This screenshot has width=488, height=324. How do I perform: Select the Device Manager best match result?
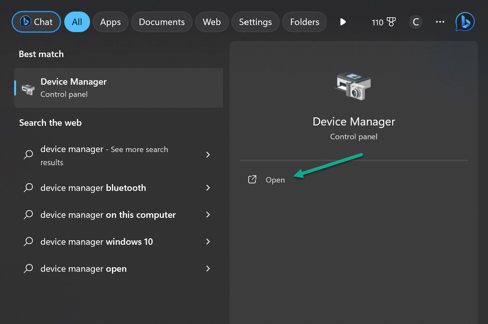119,88
